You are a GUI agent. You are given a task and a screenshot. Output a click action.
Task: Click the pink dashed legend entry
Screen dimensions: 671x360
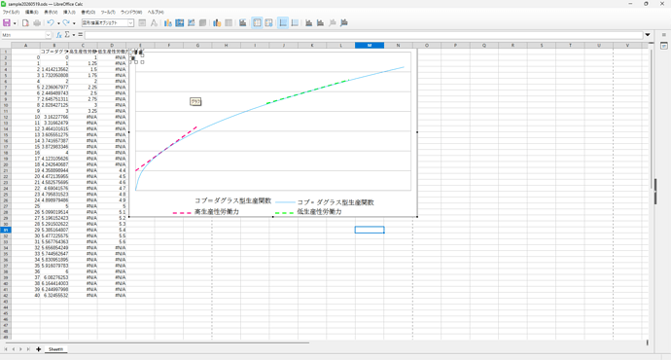pos(206,212)
